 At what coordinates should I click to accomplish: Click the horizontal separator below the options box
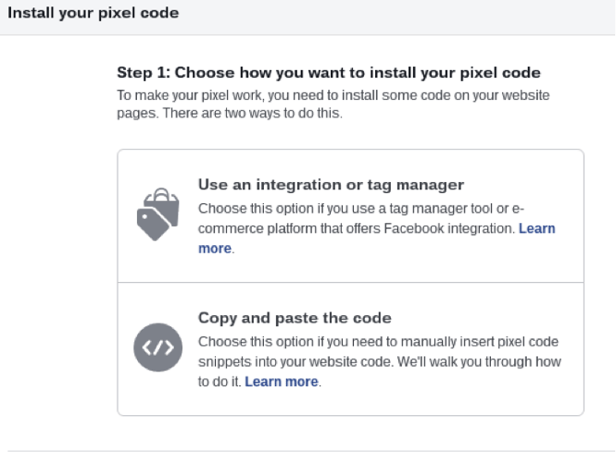(308, 450)
